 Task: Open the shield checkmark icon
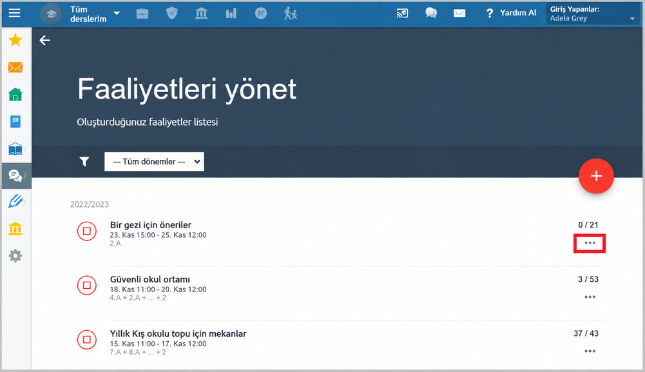[172, 14]
